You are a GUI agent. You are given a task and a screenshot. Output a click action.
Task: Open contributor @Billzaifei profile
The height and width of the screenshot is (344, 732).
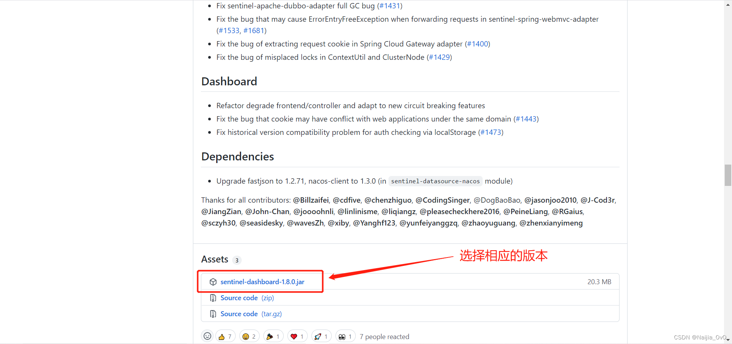(311, 200)
